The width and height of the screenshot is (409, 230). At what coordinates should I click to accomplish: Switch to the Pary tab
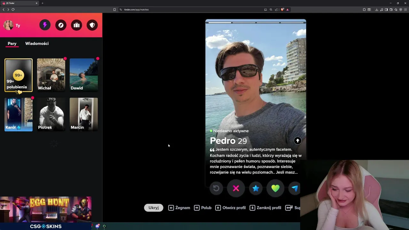pyautogui.click(x=12, y=43)
